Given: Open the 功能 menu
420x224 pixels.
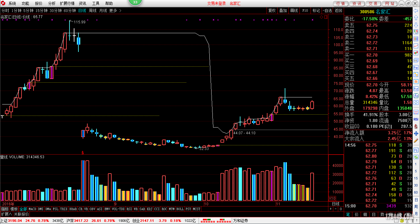Looking at the screenshot, I should click(26, 3).
